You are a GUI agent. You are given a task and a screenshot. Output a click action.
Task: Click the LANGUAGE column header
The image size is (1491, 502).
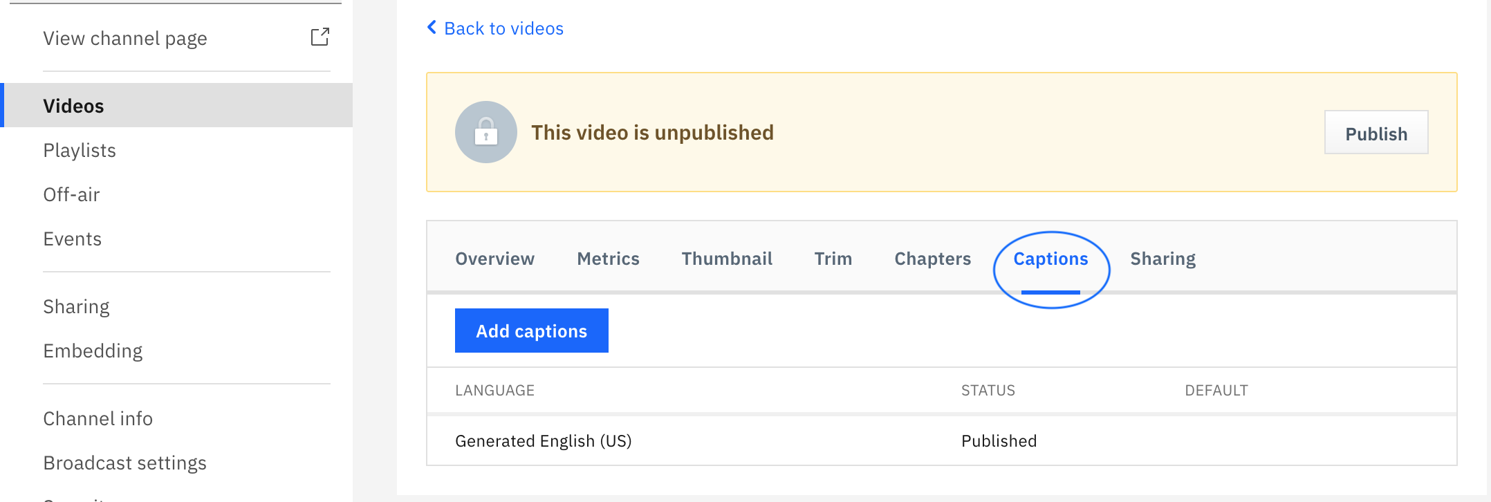tap(494, 390)
